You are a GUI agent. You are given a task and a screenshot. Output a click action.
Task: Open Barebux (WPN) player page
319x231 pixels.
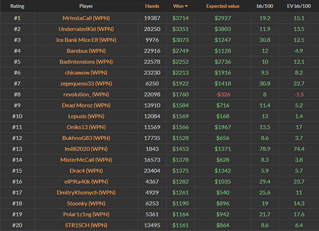click(x=86, y=51)
